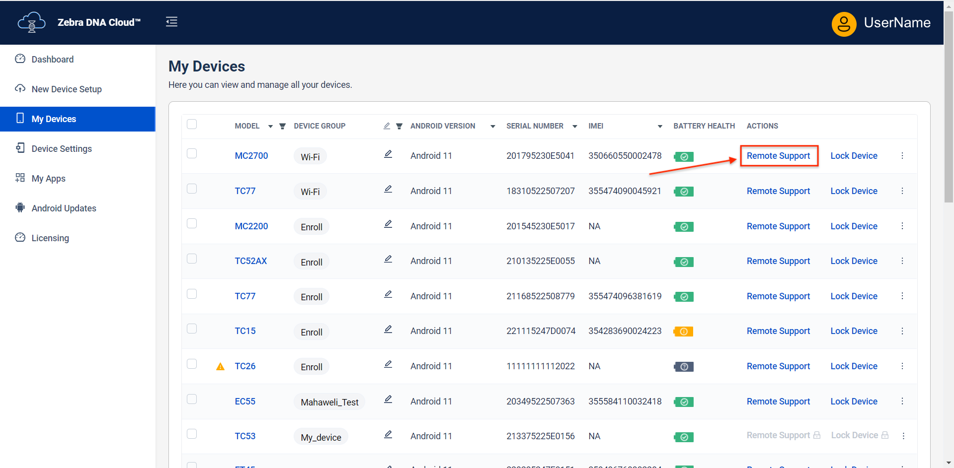Viewport: 954px width, 468px height.
Task: Click the warning triangle icon beside TC26
Action: 221,367
